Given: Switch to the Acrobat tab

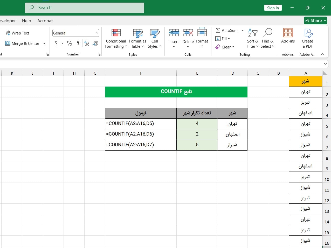Looking at the screenshot, I should point(45,21).
